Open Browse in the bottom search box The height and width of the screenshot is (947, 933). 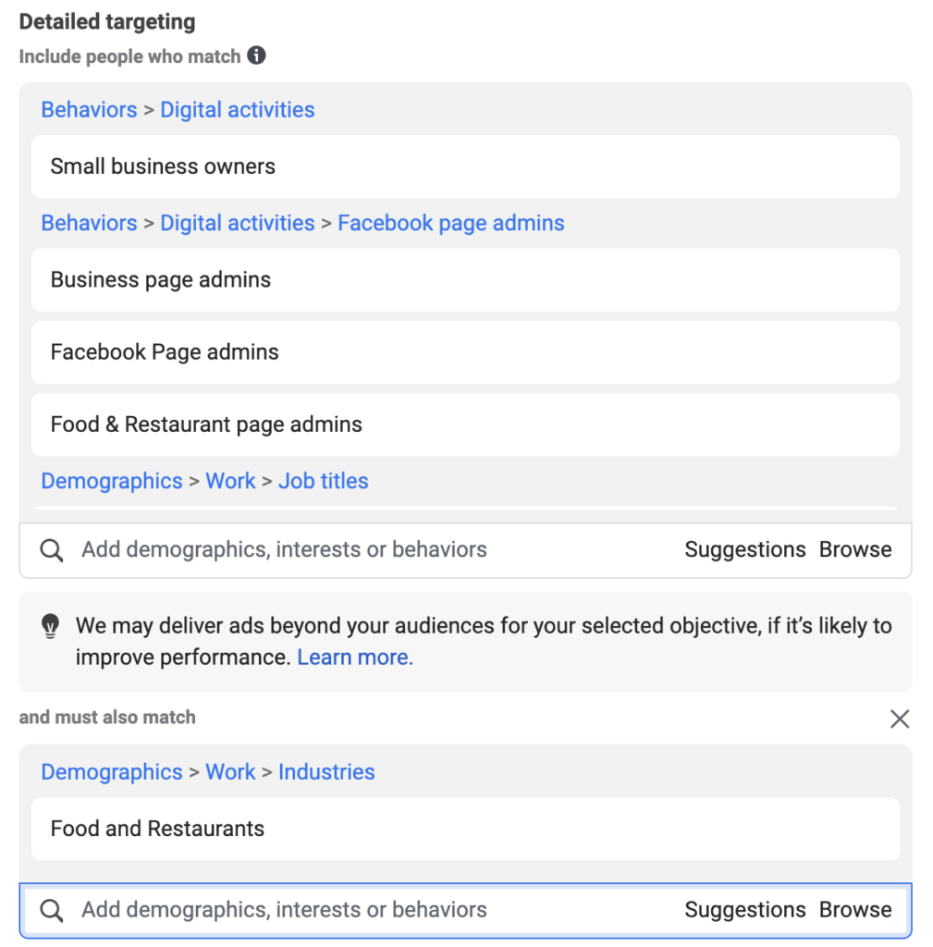(x=855, y=910)
